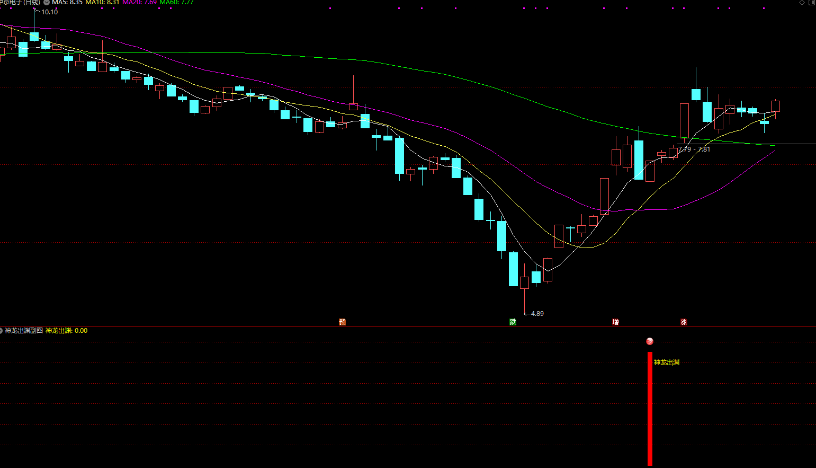Screen dimensions: 816x468
Task: Click the red ball signal icon in sub-chart
Action: (650, 341)
